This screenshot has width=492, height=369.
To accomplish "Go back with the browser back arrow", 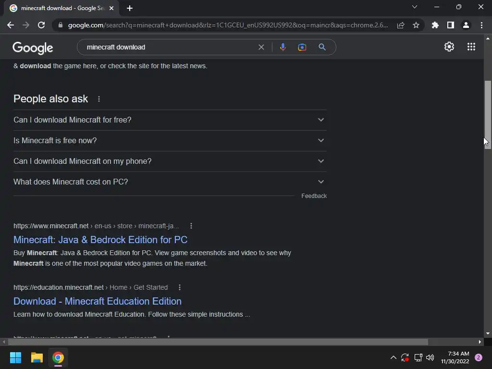I will tap(11, 25).
